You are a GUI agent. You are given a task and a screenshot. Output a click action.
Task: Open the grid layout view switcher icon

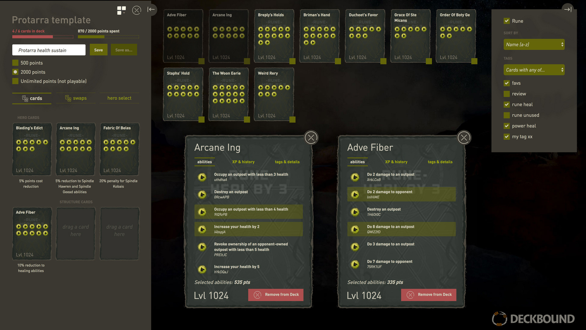[x=121, y=10]
